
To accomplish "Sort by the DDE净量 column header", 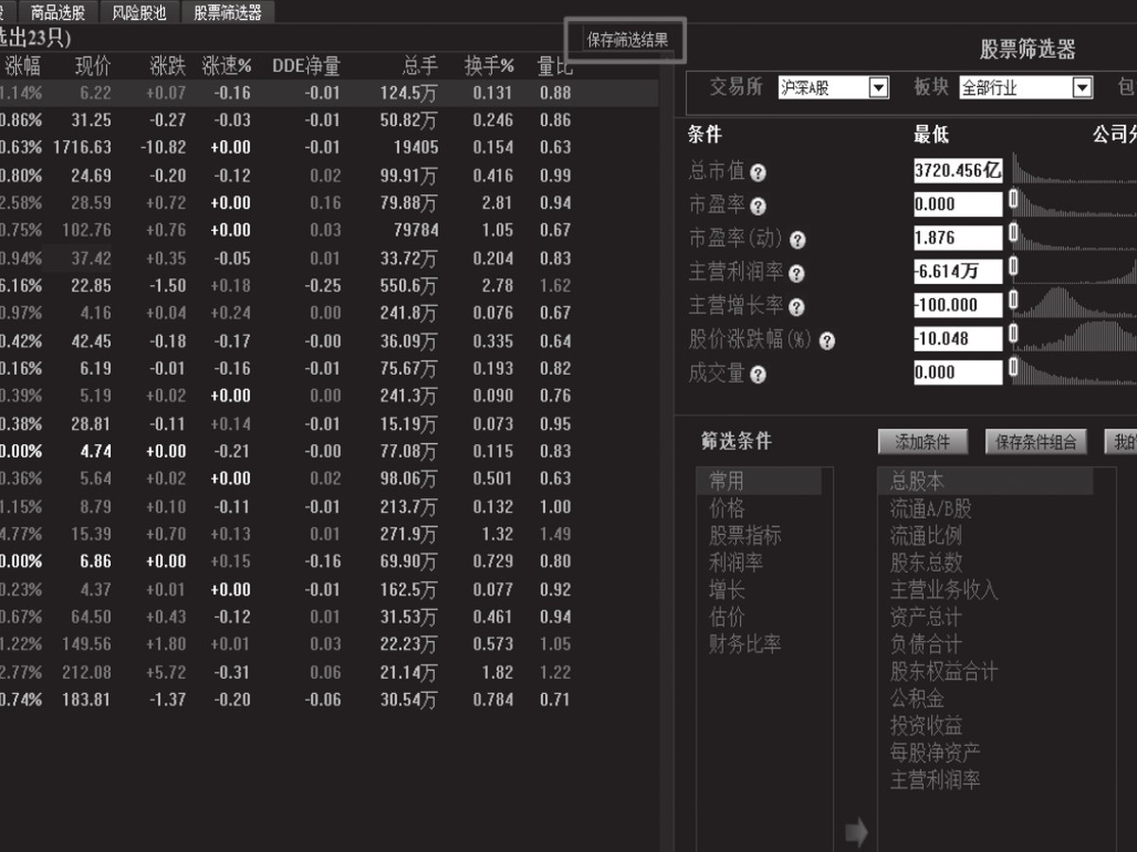I will pyautogui.click(x=306, y=66).
